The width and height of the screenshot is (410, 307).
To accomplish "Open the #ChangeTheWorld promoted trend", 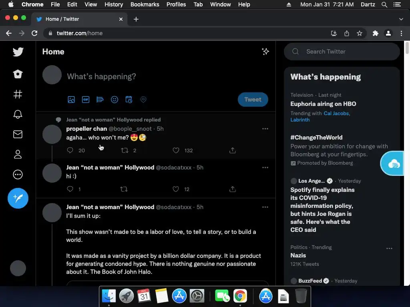I will [x=316, y=138].
